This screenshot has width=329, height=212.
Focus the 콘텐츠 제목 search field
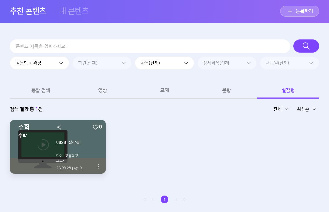[150, 46]
